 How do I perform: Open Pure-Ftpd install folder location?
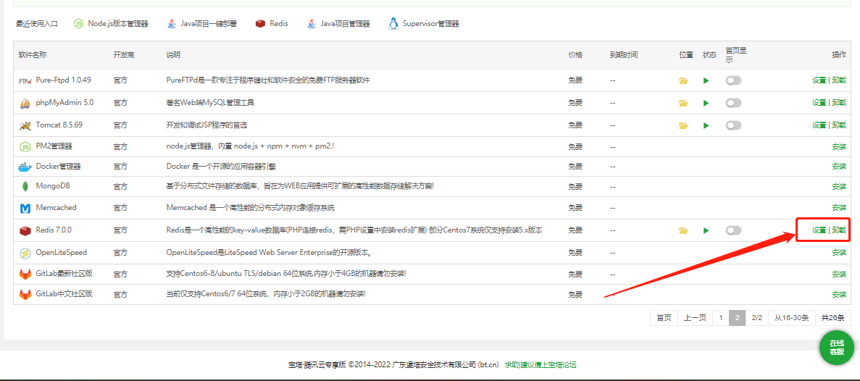(x=682, y=80)
